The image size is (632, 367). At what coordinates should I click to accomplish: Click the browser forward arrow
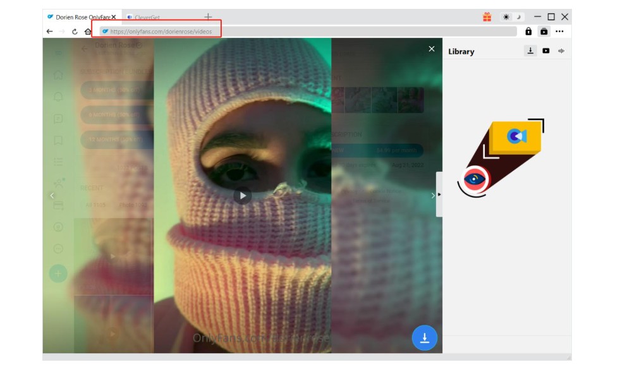tap(62, 32)
